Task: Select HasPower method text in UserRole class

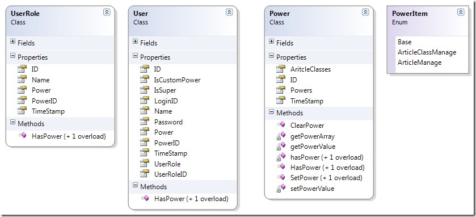Action: pyautogui.click(x=69, y=136)
